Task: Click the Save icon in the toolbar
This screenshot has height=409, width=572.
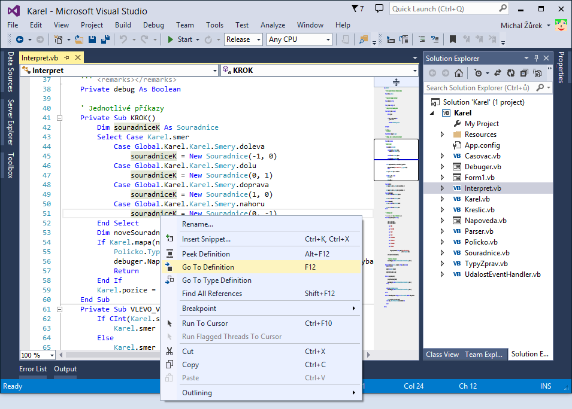Action: tap(92, 39)
